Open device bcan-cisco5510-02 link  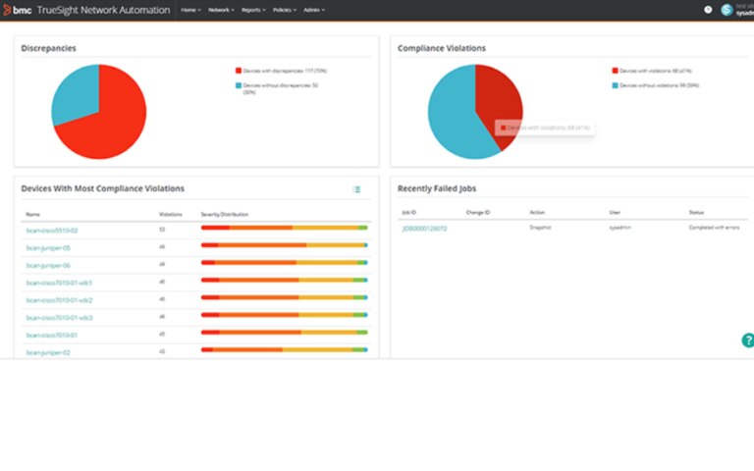(x=52, y=230)
